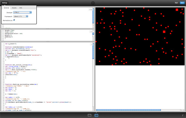
Task: Open the Framework jQuery 1.7.1 dropdown
Action: [21, 16]
